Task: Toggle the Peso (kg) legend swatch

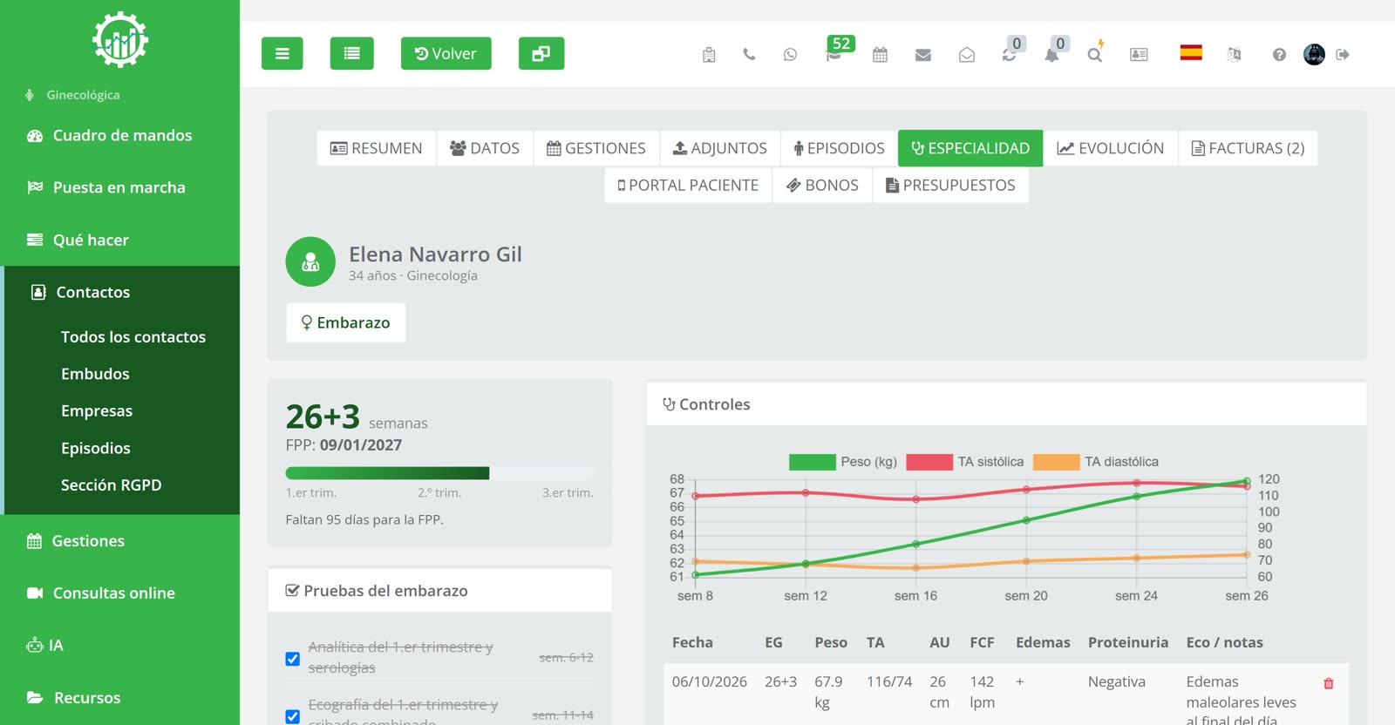Action: (x=813, y=462)
